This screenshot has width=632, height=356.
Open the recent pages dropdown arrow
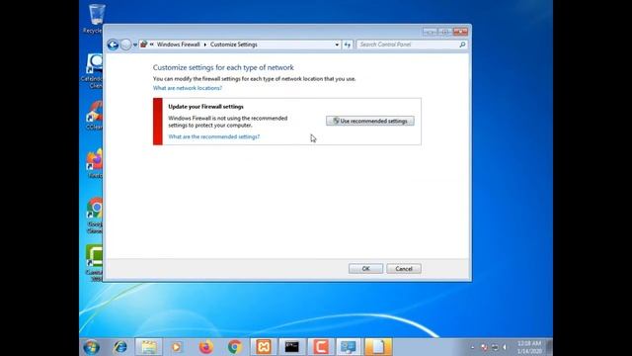point(135,44)
